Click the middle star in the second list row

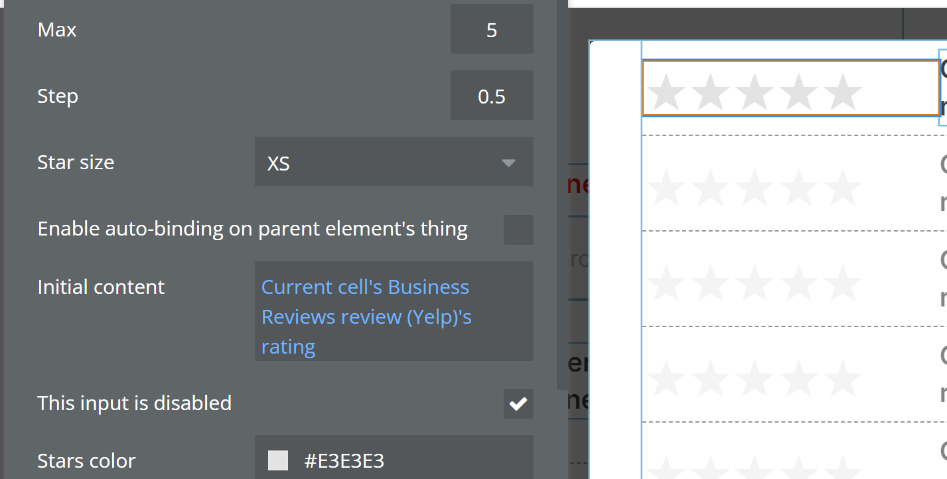point(755,187)
